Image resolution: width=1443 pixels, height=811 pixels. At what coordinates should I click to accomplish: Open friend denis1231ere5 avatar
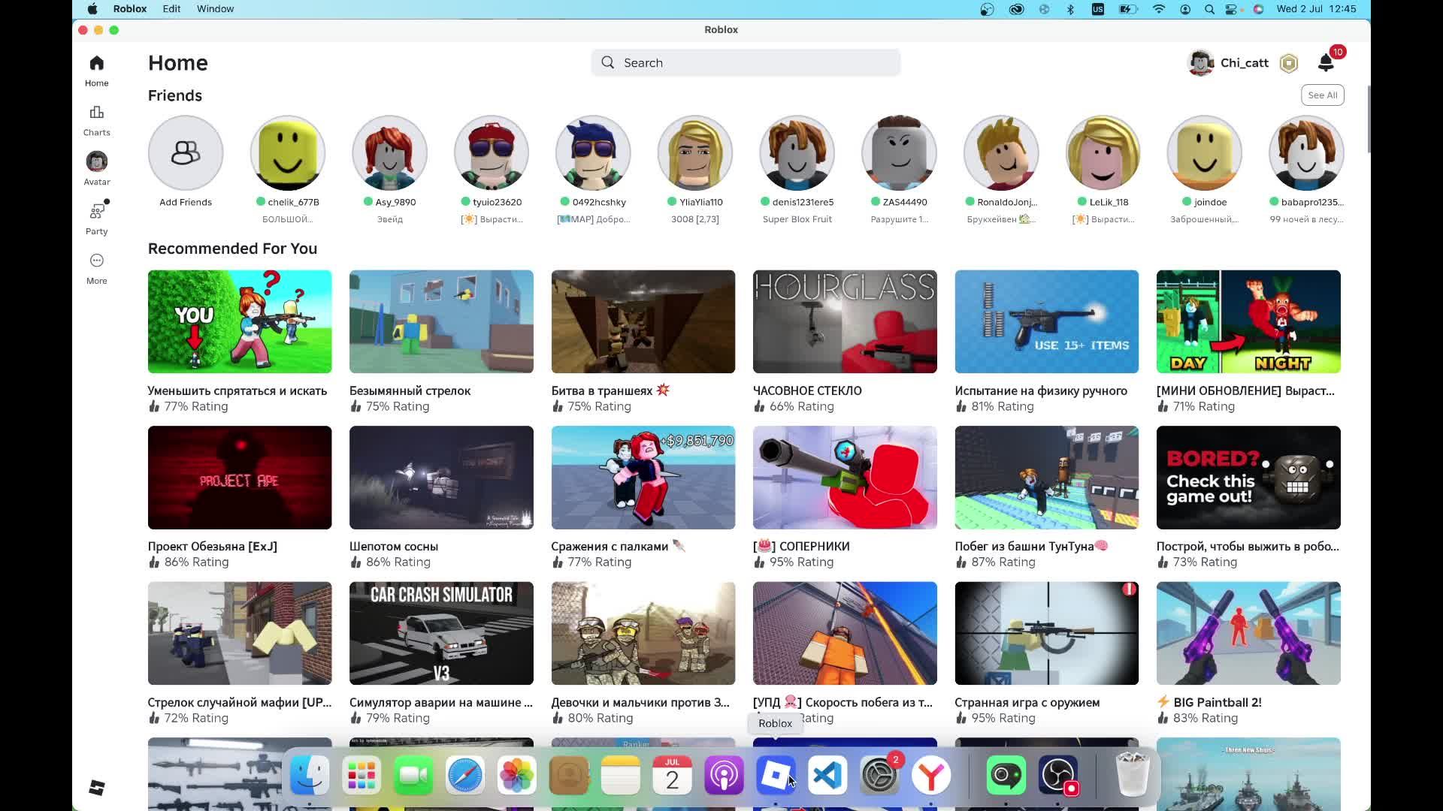797,153
